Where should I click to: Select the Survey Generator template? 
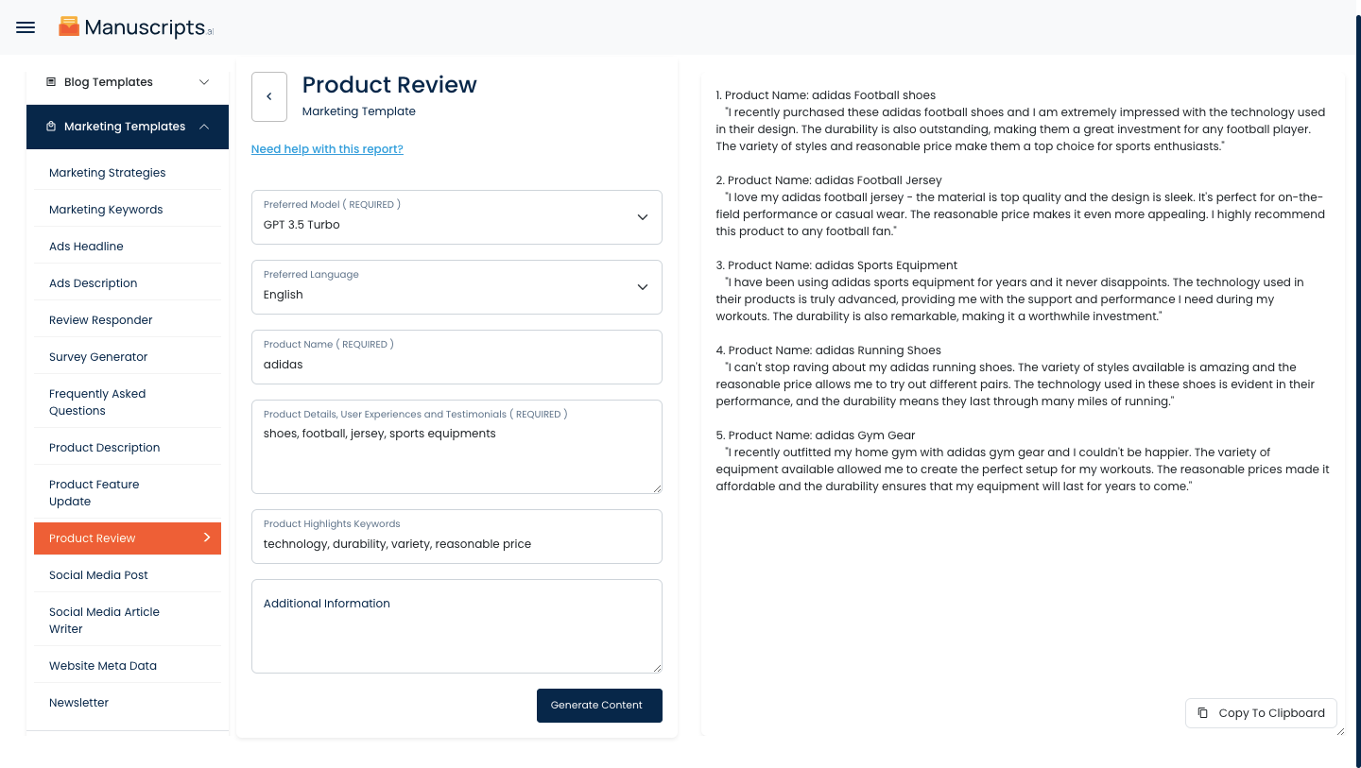98,357
